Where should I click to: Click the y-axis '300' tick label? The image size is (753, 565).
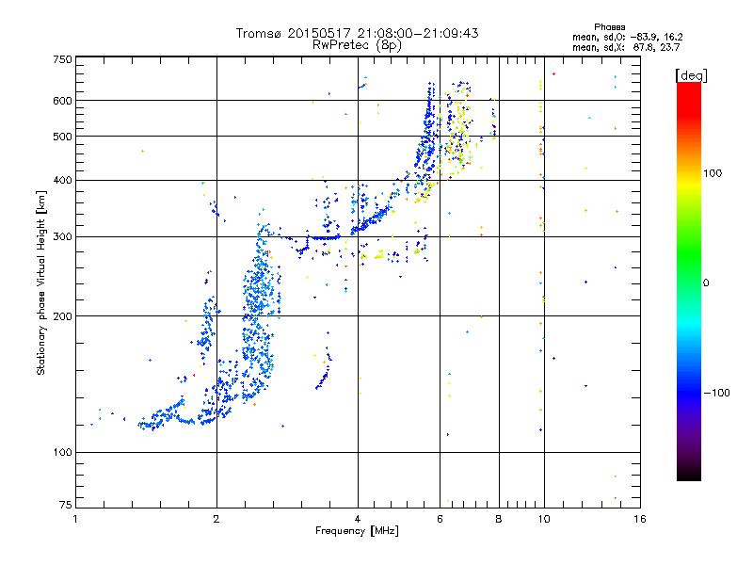(x=62, y=237)
